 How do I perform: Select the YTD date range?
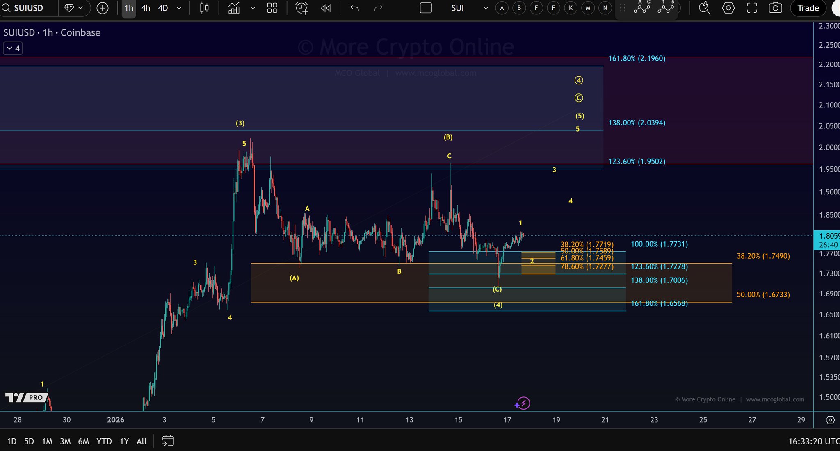tap(104, 441)
